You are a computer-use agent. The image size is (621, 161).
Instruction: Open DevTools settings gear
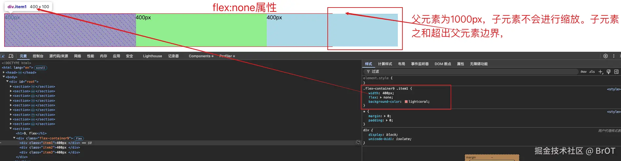(606, 56)
